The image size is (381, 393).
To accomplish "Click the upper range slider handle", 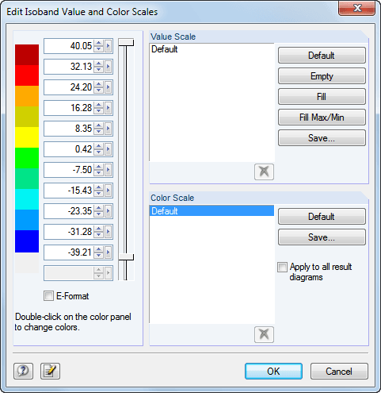I will (126, 42).
